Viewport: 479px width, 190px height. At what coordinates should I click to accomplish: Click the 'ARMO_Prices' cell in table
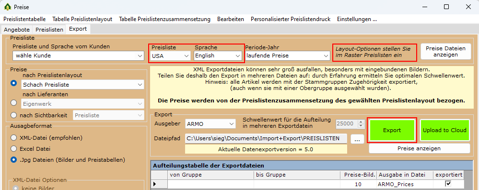coord(405,184)
